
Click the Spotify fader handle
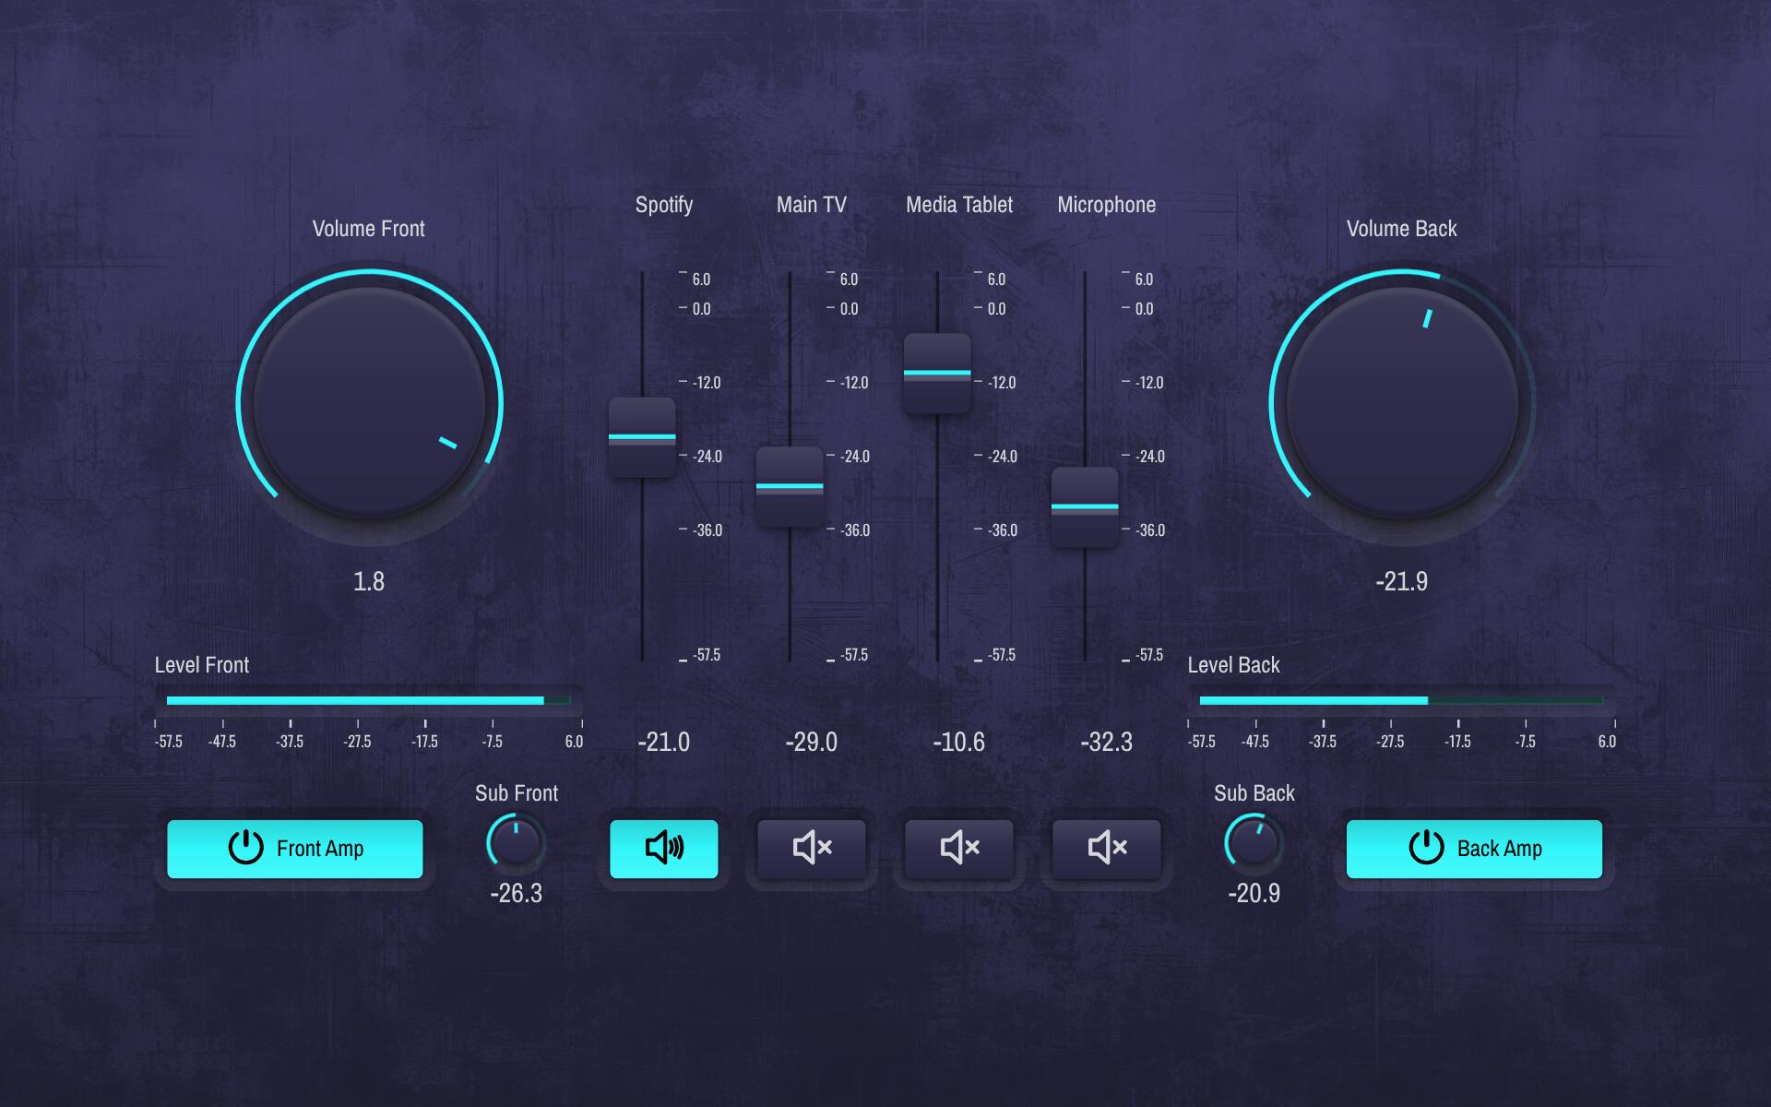point(642,437)
